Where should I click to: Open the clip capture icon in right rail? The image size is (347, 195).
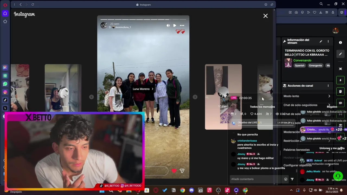point(340,69)
